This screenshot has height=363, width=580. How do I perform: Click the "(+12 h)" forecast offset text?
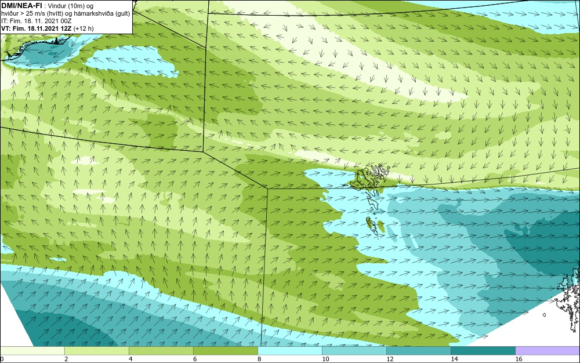[x=84, y=28]
